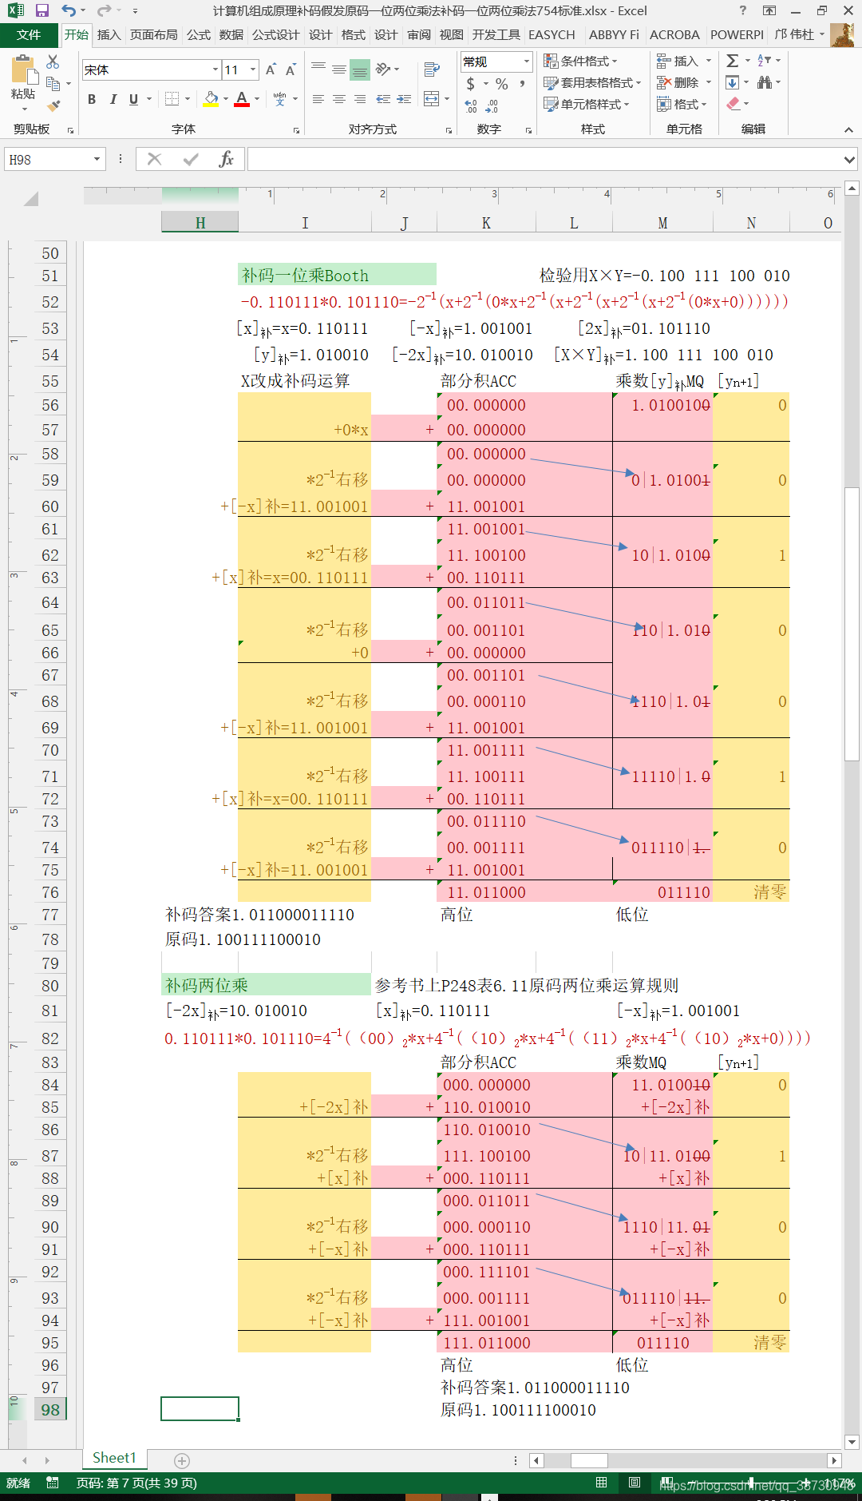
Task: Switch to the 公式 (Formulas) ribbon tab
Action: 199,35
